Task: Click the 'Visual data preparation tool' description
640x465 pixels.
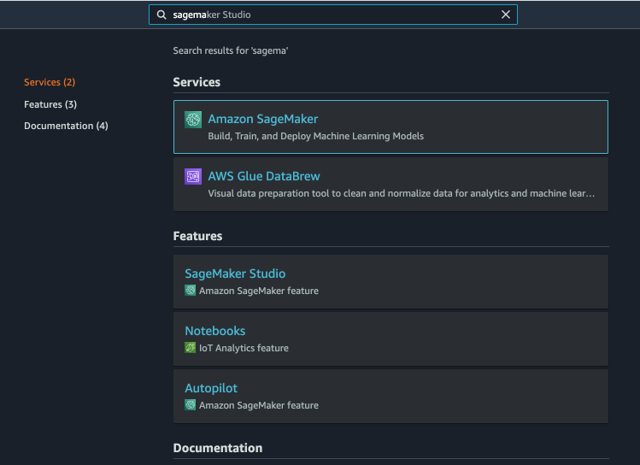Action: point(402,193)
